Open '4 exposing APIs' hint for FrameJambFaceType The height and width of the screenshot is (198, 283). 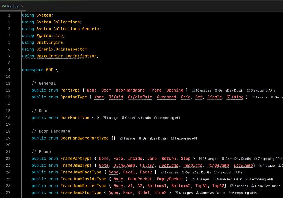coord(230,172)
